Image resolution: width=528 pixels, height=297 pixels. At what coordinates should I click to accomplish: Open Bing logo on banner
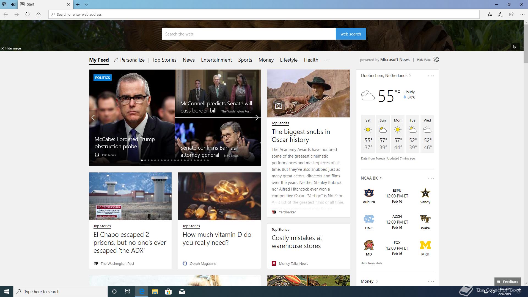coord(515,47)
